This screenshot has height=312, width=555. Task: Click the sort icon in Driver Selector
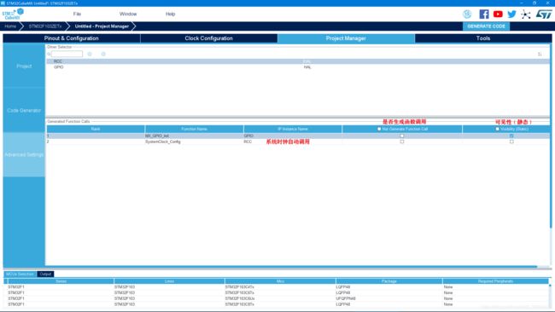pyautogui.click(x=540, y=54)
